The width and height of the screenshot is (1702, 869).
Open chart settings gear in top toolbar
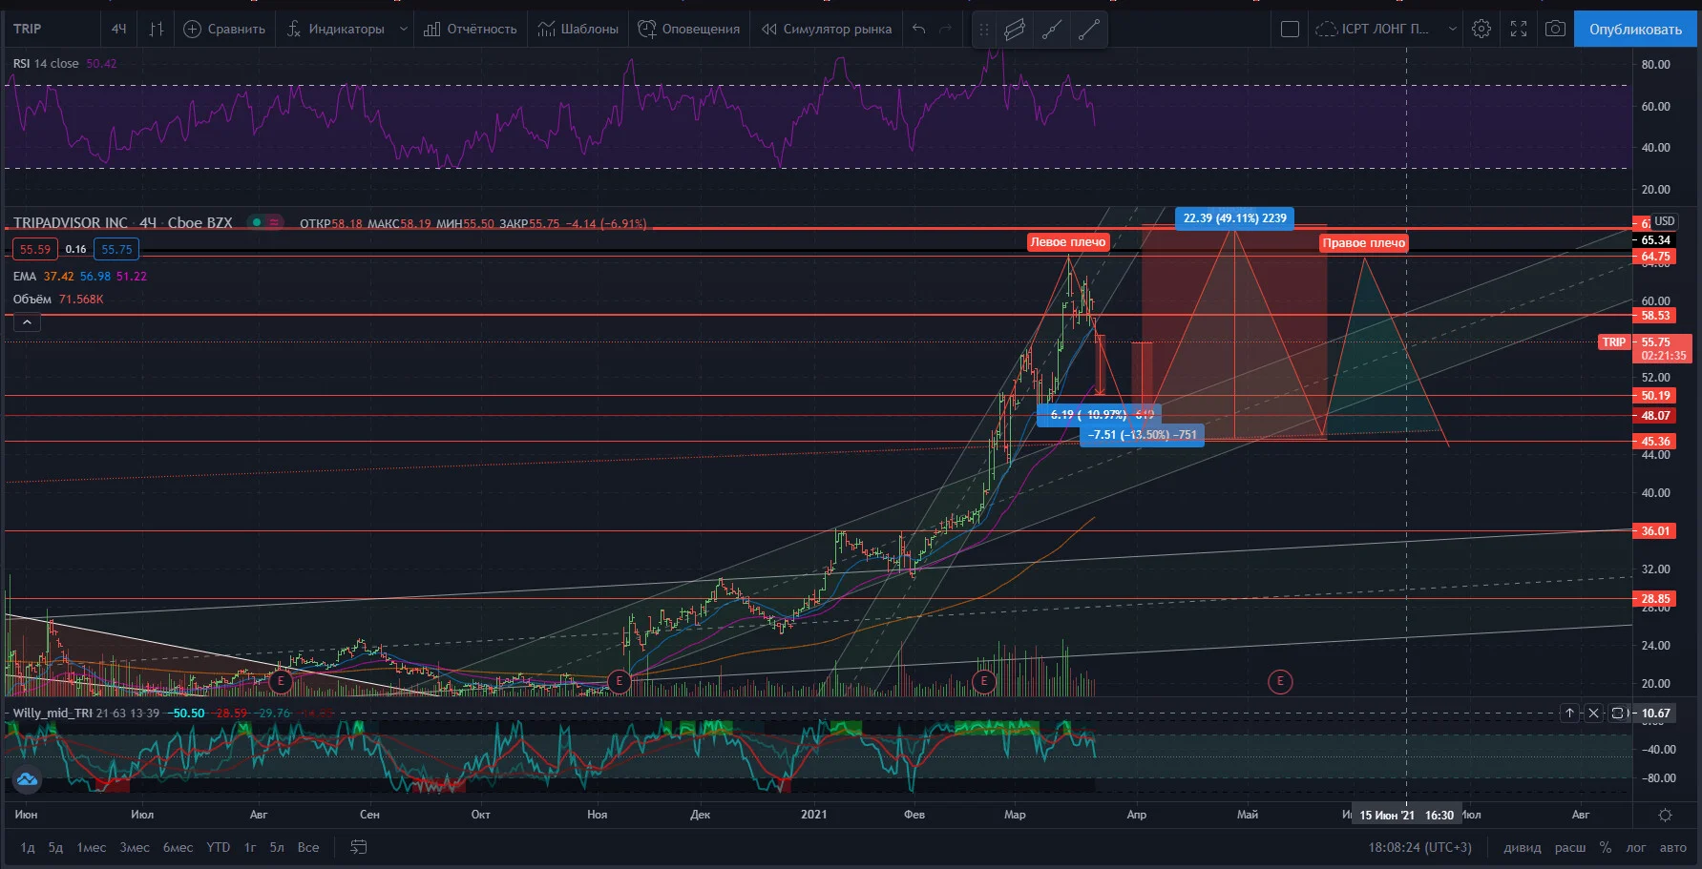(1481, 29)
